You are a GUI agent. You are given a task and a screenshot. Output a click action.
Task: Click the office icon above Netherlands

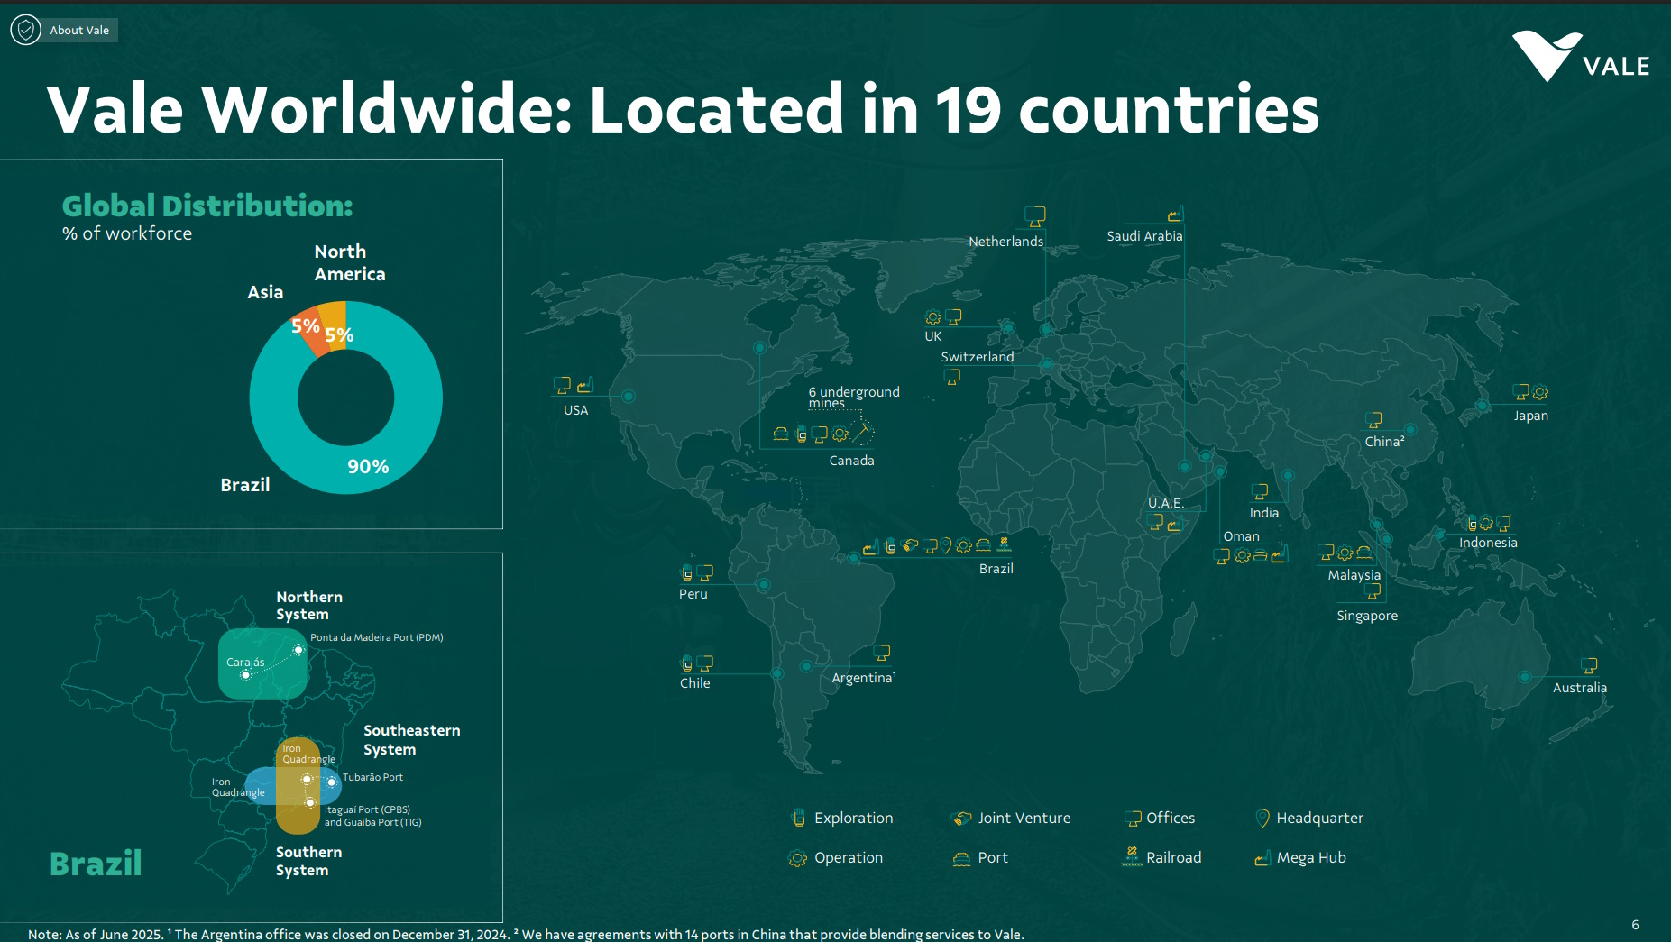(x=1035, y=216)
